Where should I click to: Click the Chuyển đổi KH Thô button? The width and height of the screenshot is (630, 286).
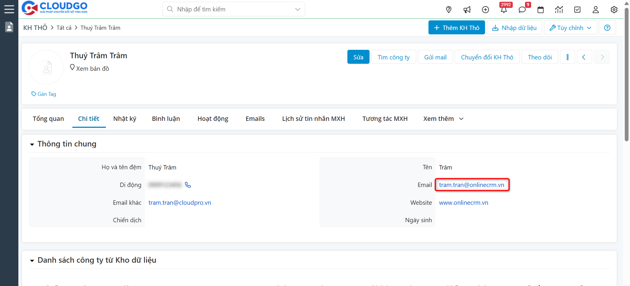pos(487,57)
